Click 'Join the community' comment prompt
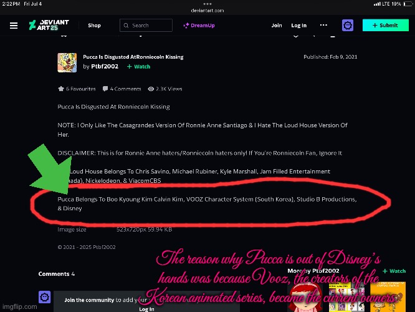The height and width of the screenshot is (312, 415). pyautogui.click(x=89, y=300)
